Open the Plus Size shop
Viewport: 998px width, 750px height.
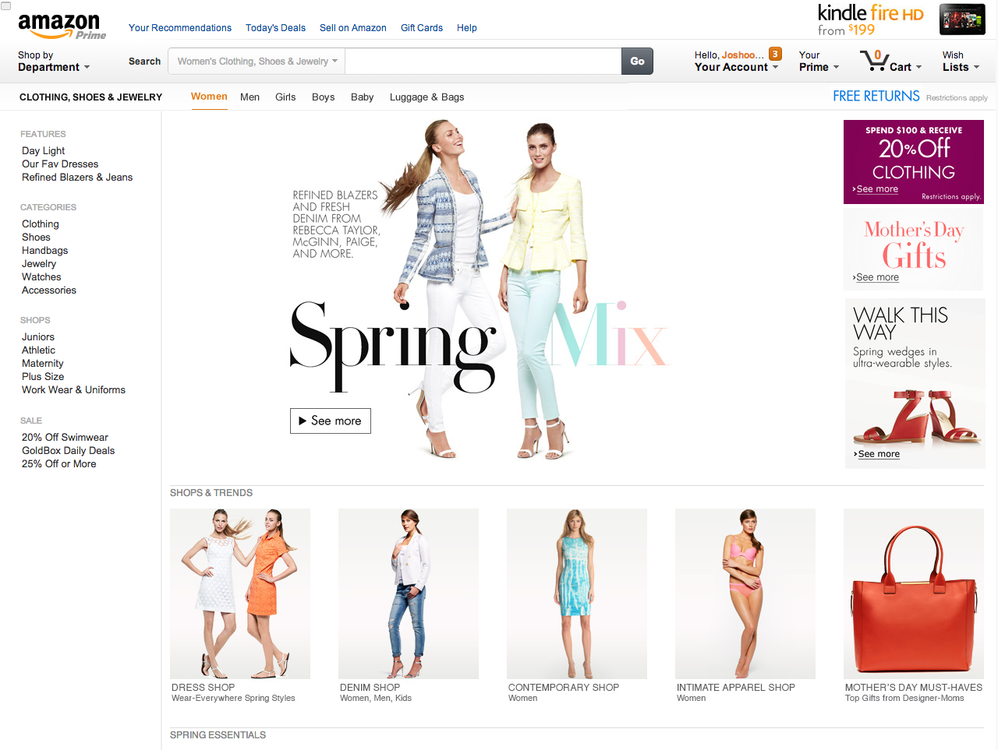43,377
